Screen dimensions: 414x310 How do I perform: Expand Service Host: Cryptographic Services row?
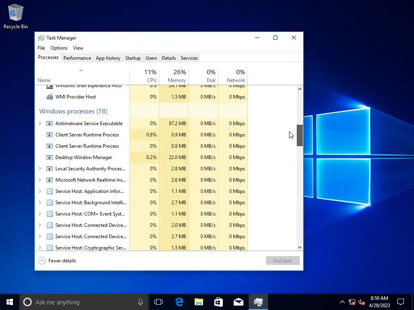click(40, 248)
